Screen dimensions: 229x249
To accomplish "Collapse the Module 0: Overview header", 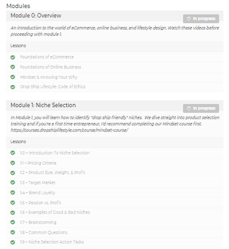I will (x=36, y=16).
